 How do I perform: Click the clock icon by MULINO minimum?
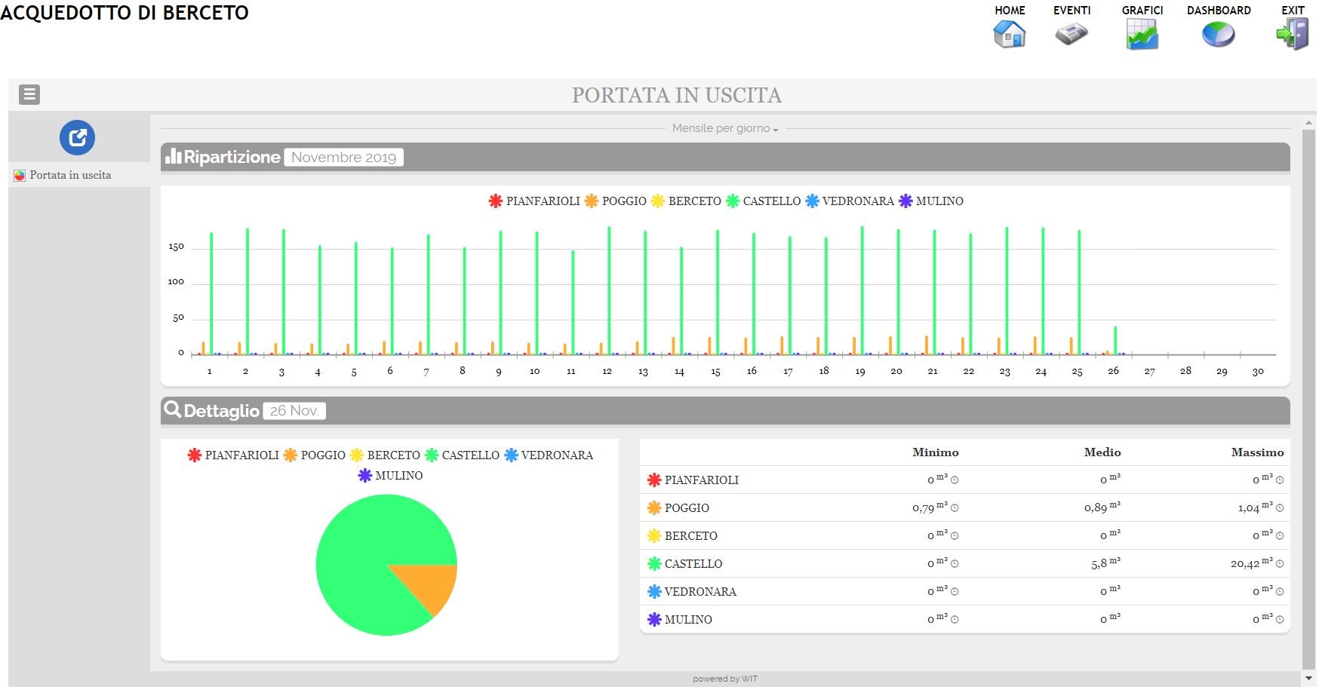955,620
